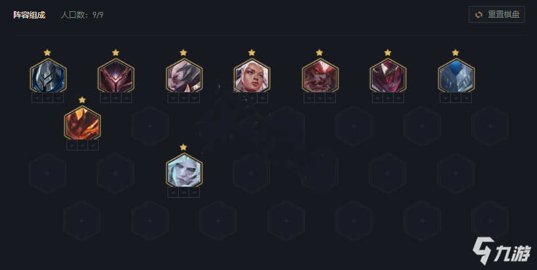Select the crimson masked champion portrait
Viewport: 537px width, 270px height.
(x=388, y=76)
